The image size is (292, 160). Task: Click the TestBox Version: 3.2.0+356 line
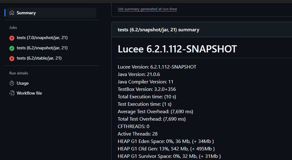[x=147, y=89]
